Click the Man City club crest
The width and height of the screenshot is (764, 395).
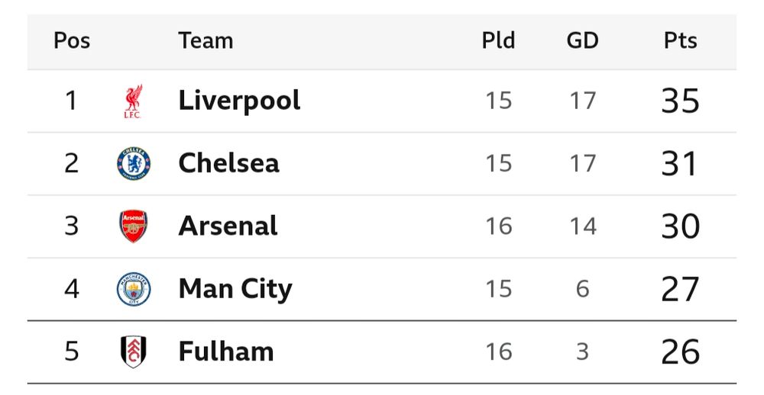pyautogui.click(x=134, y=289)
